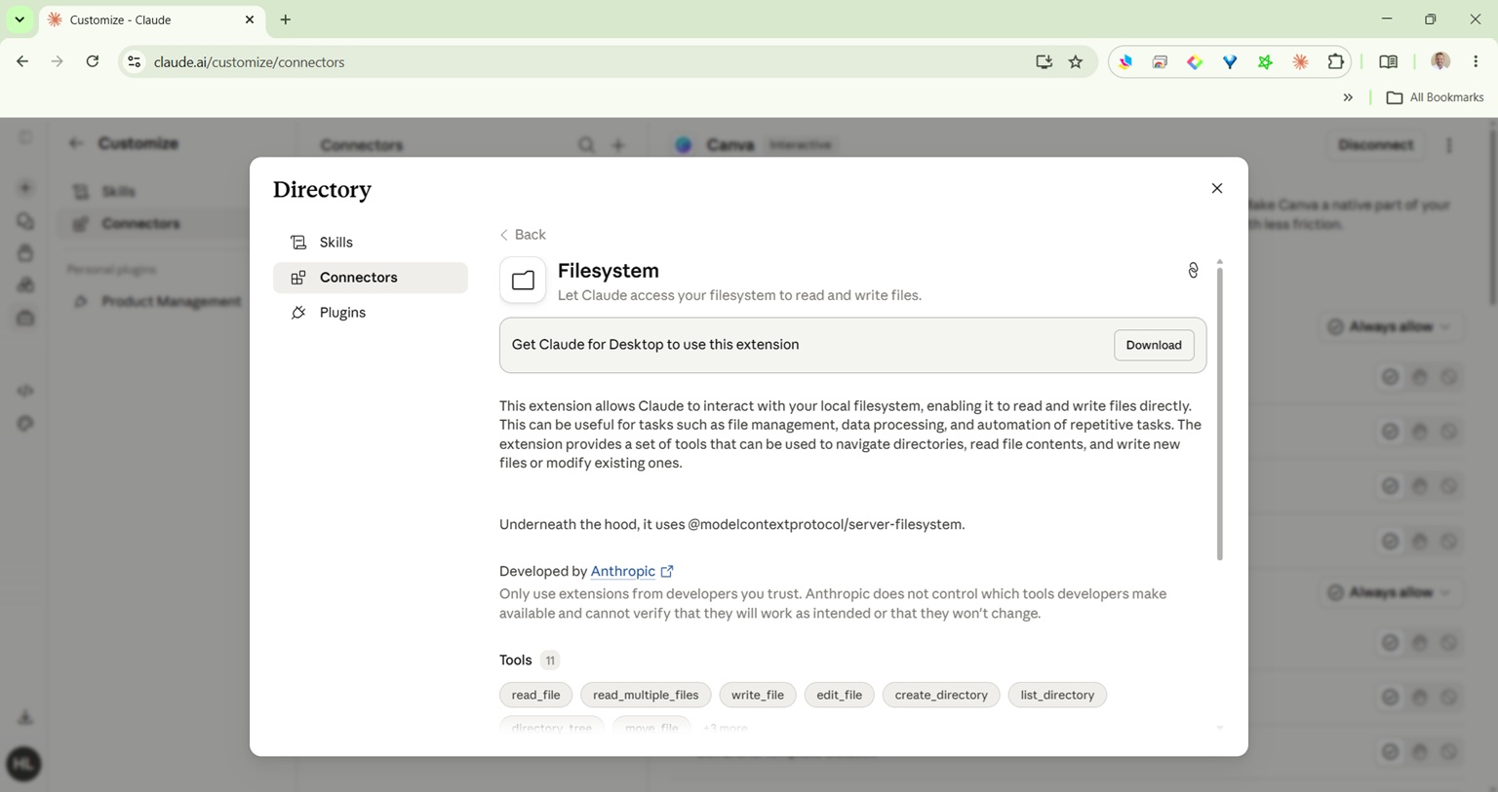Open the Extensions puzzle piece menu

[x=1335, y=62]
